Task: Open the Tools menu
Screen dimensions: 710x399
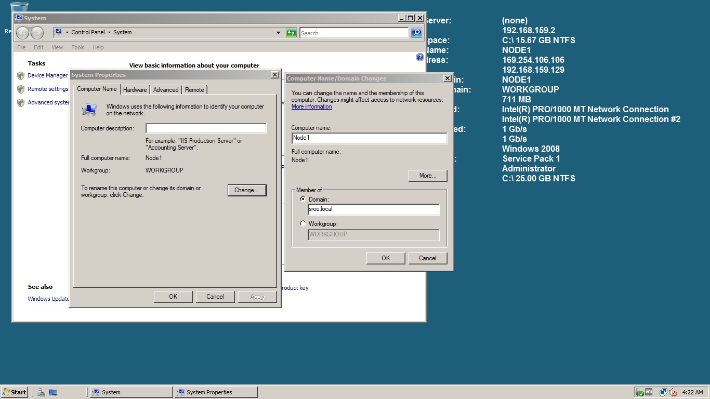Action: tap(78, 47)
